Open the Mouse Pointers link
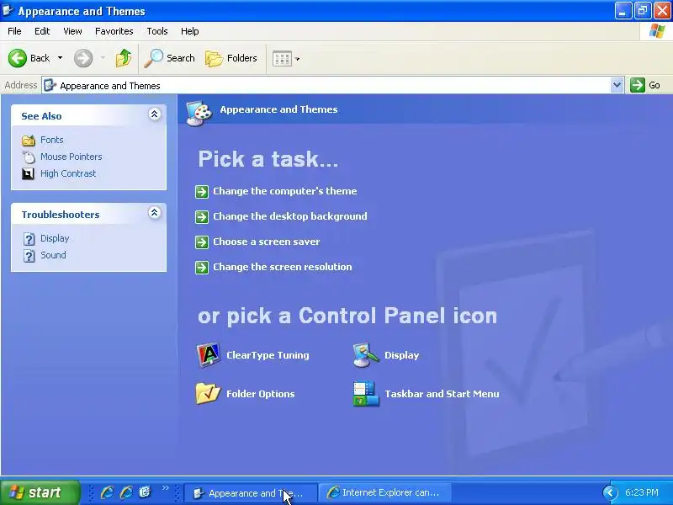Screen dimensions: 673x505 72,157
